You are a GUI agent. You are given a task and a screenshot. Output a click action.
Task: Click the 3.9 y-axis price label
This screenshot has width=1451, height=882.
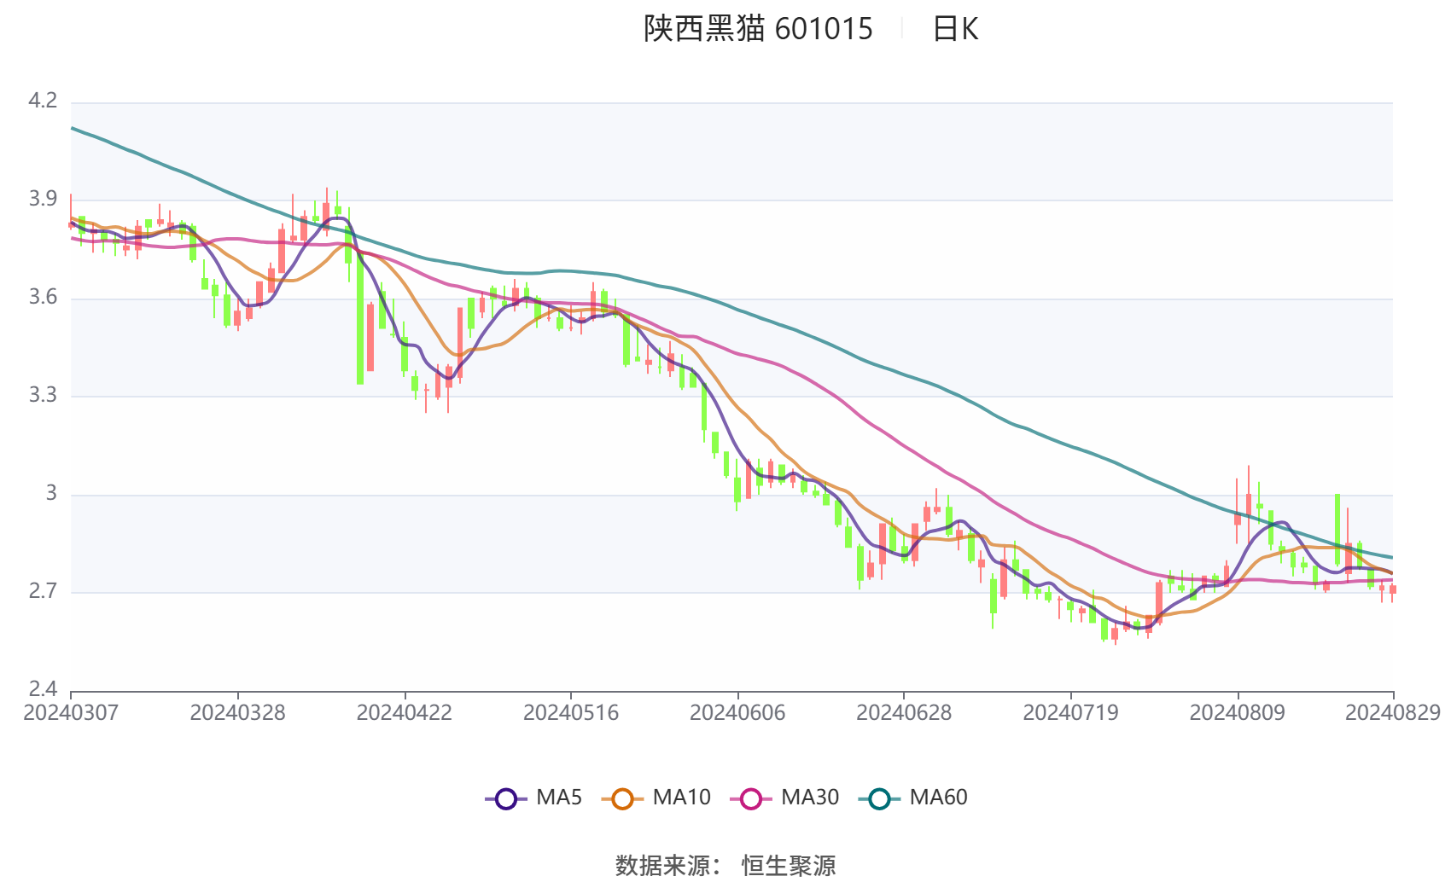click(x=43, y=199)
